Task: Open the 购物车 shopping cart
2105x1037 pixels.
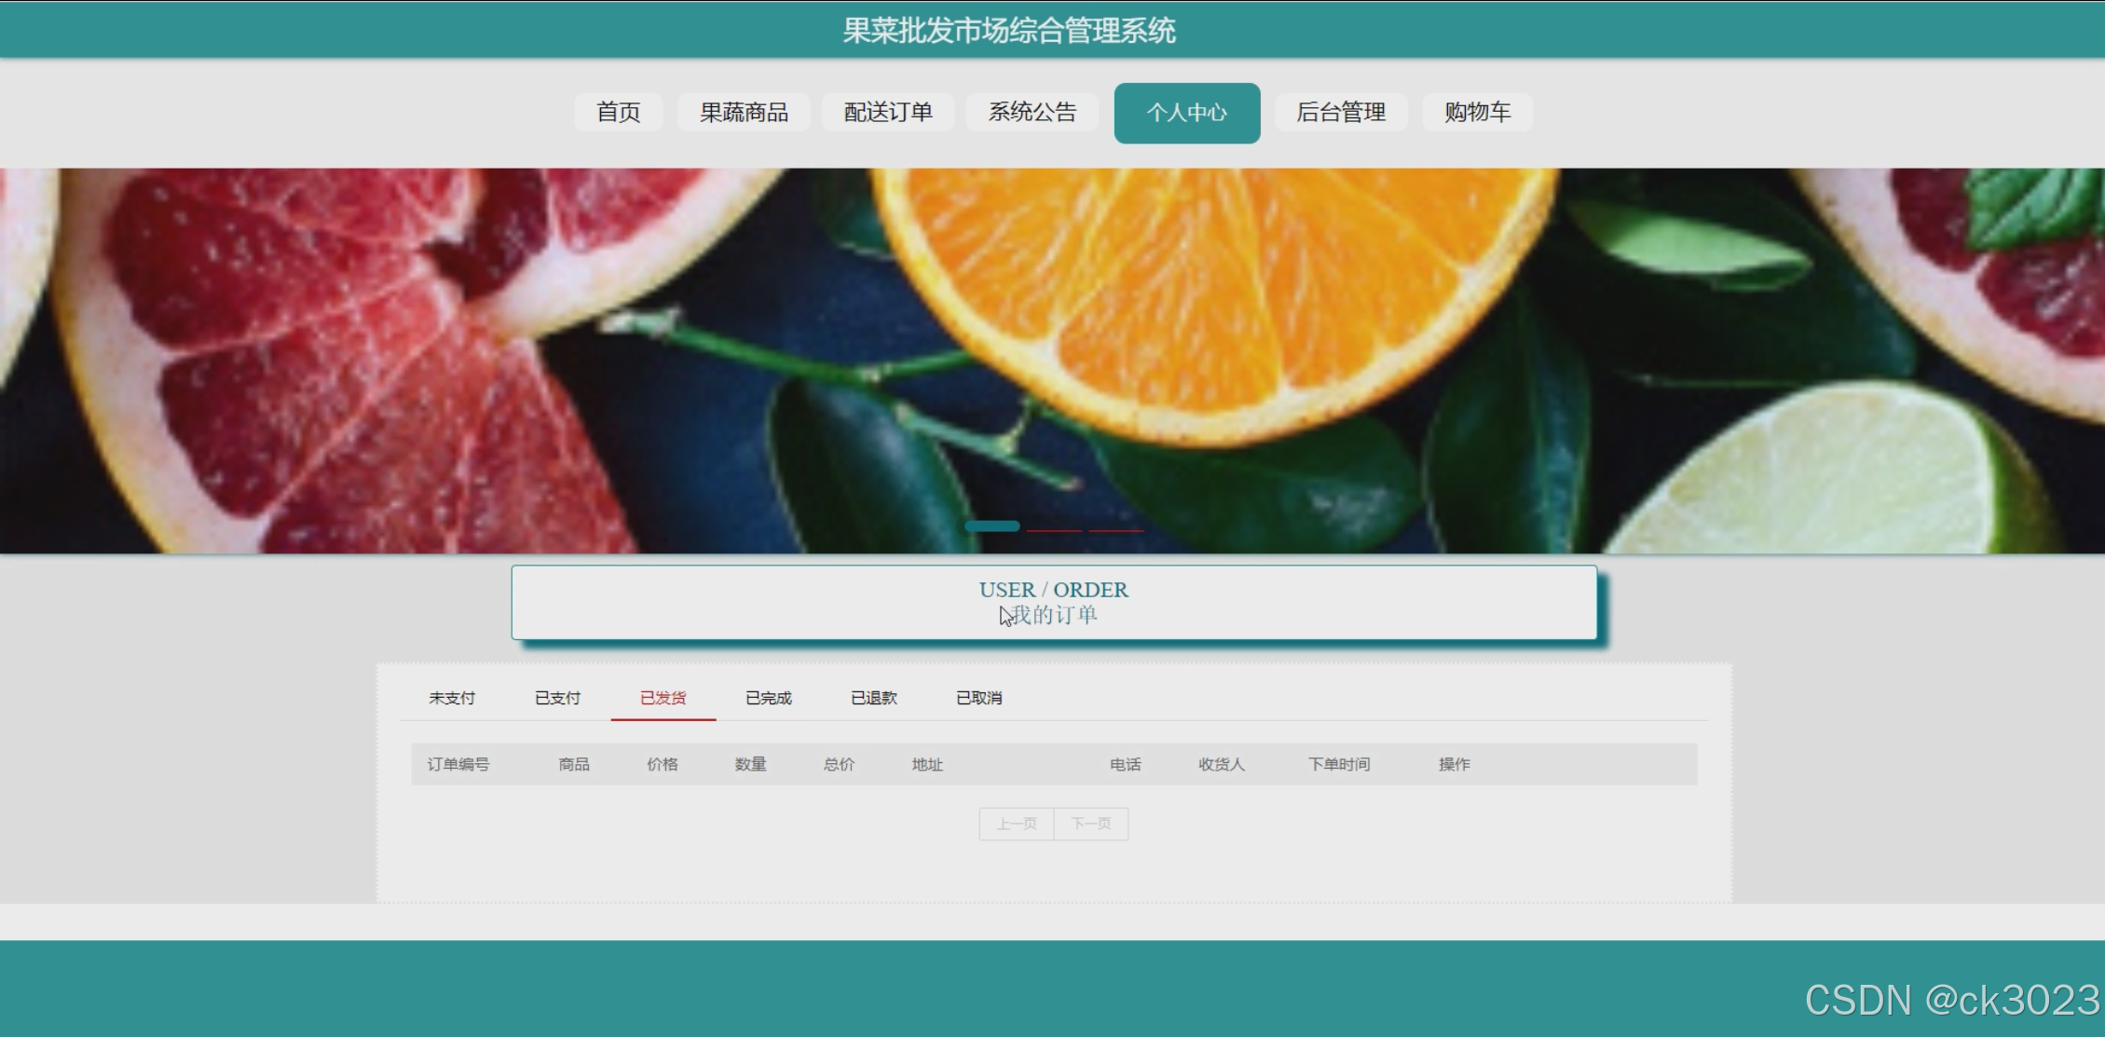Action: (1477, 113)
